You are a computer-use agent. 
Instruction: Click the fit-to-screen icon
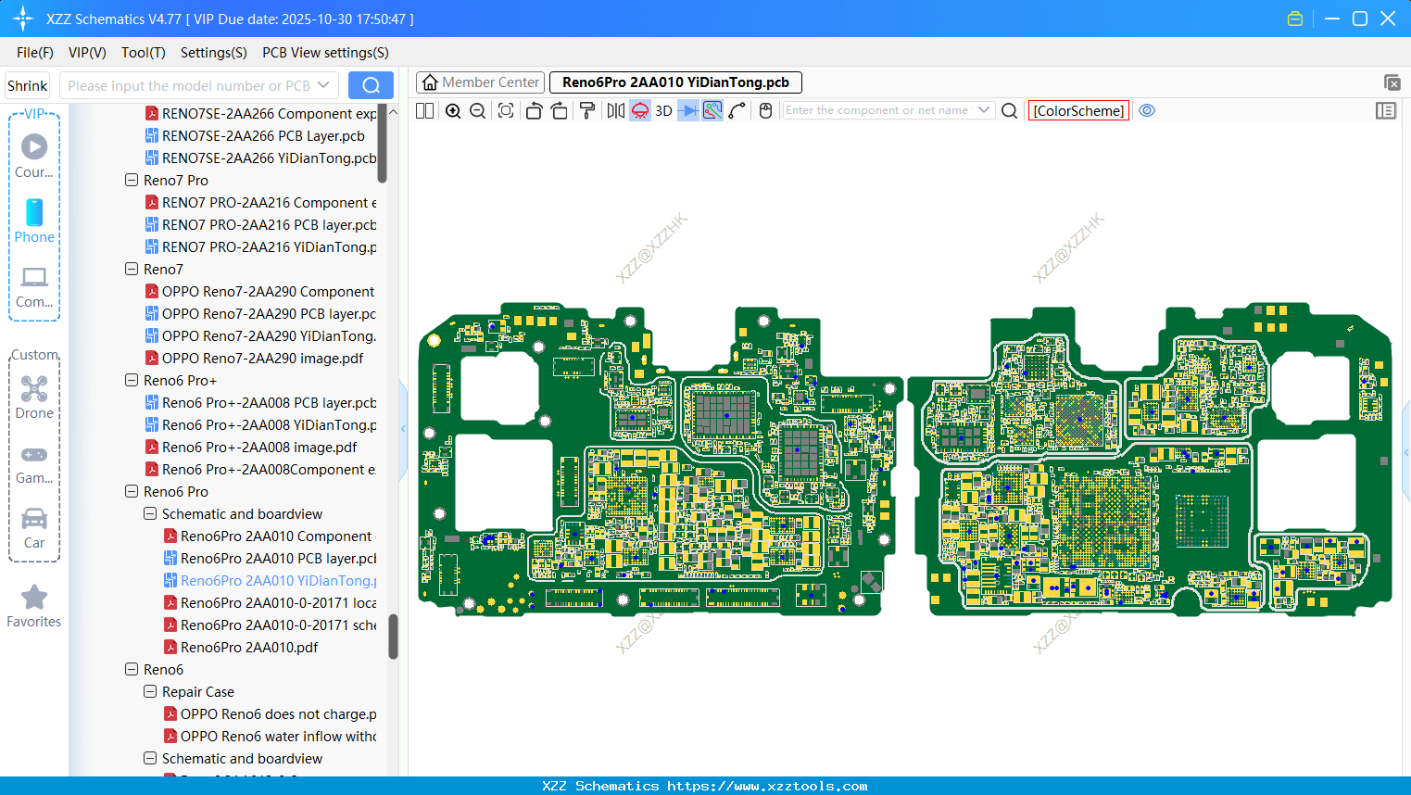(506, 111)
